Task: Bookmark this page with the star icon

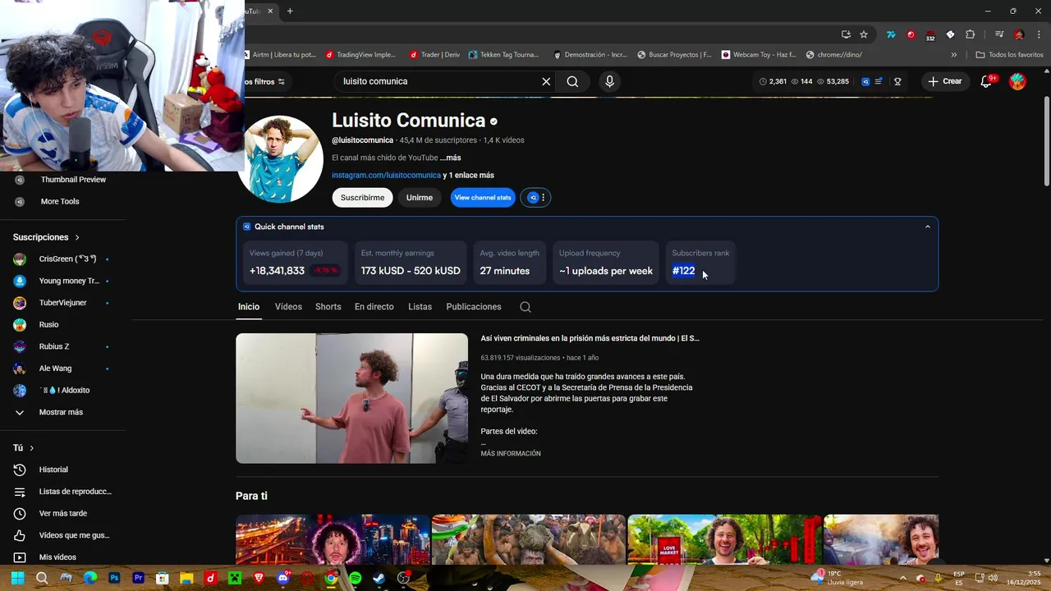Action: pyautogui.click(x=864, y=34)
